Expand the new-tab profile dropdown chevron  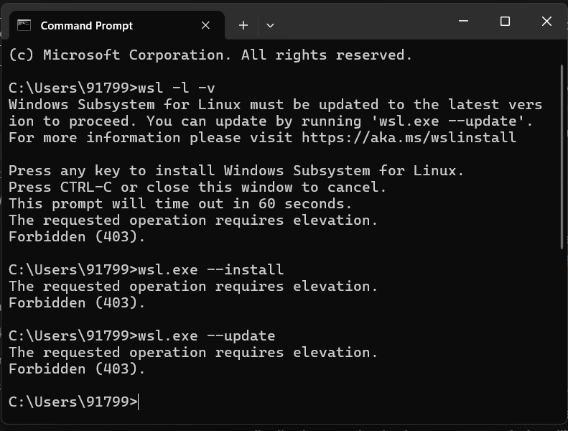click(x=270, y=25)
